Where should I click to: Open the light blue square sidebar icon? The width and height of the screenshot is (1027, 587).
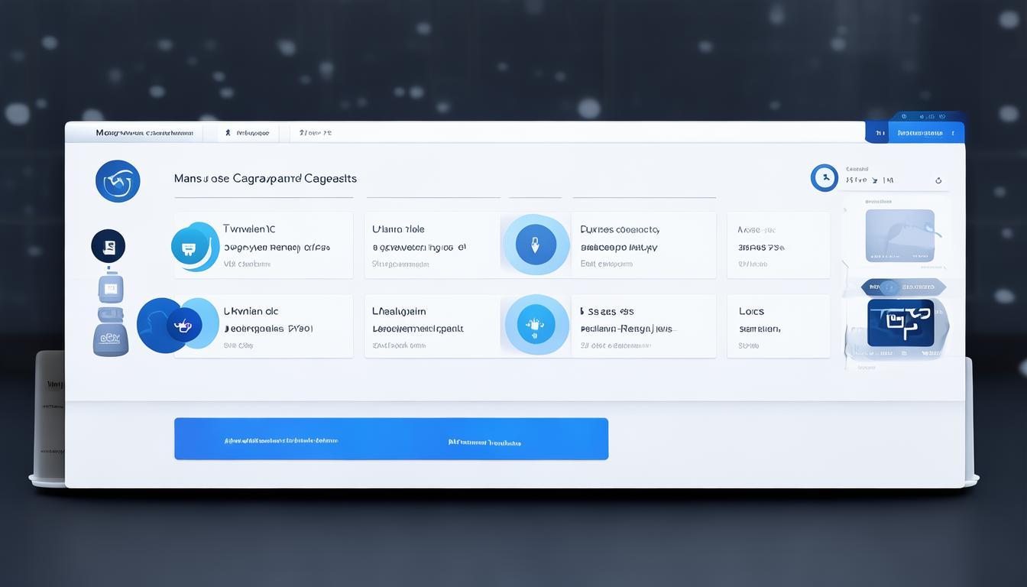point(111,288)
